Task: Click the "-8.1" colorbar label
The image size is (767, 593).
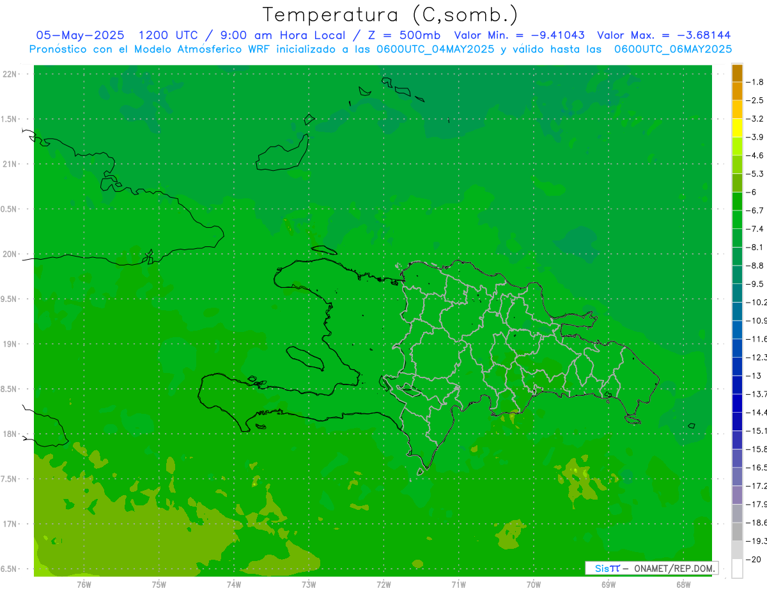Action: [755, 247]
